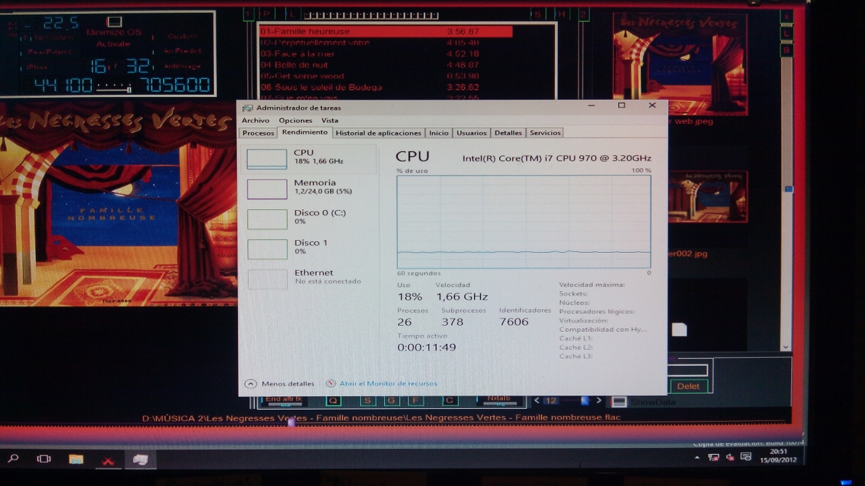Screen dimensions: 865x486
Task: Select the Rendimiento tab
Action: coord(305,132)
